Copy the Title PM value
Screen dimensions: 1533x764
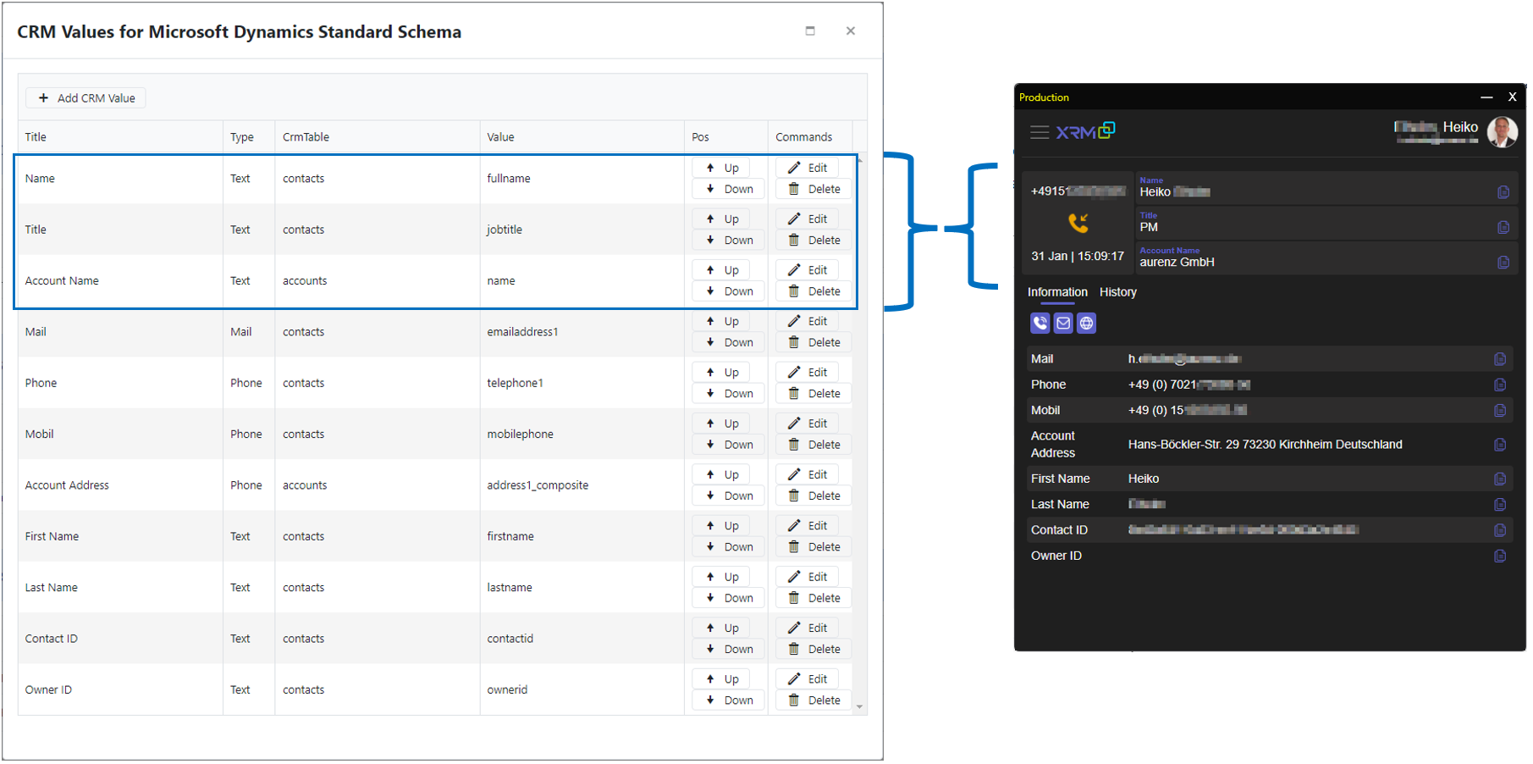click(1503, 227)
